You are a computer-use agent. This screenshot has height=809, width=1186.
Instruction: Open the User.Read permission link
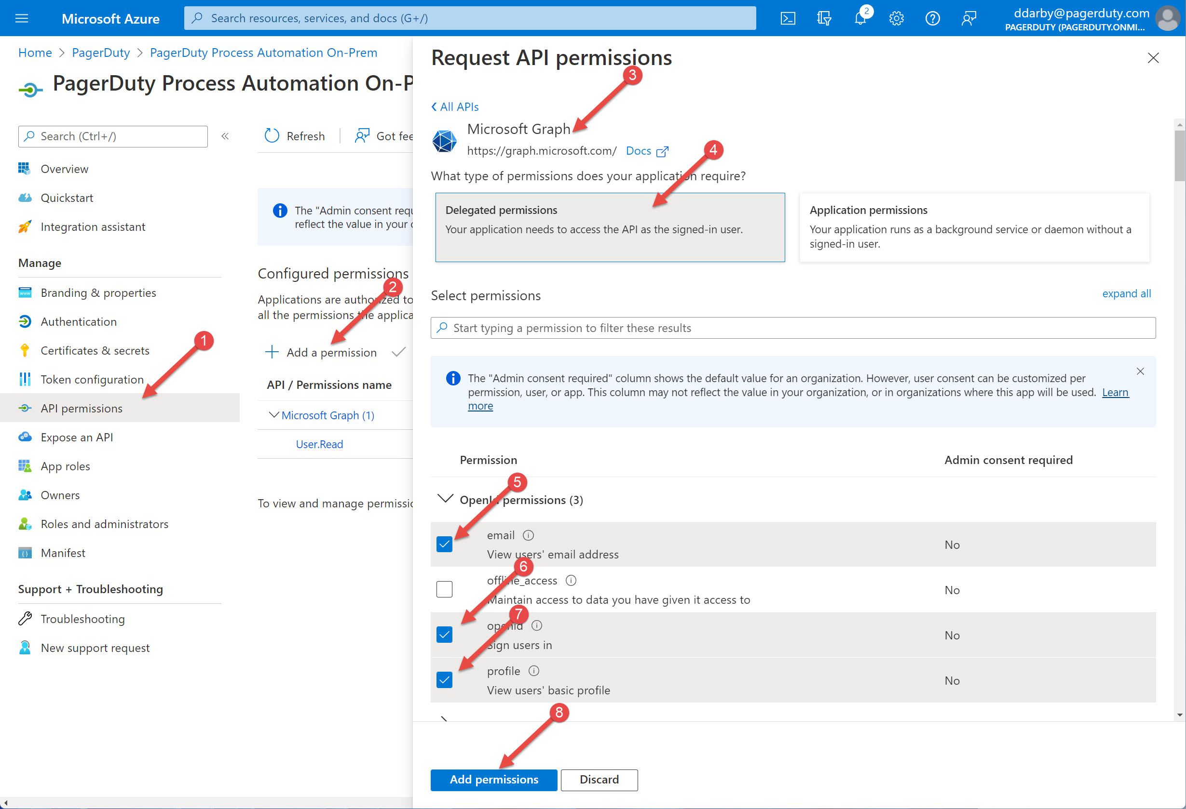tap(319, 444)
